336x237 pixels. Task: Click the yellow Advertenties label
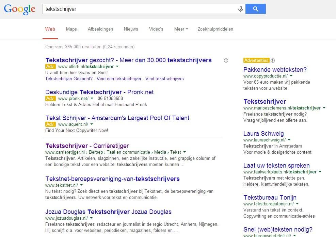tap(256, 61)
